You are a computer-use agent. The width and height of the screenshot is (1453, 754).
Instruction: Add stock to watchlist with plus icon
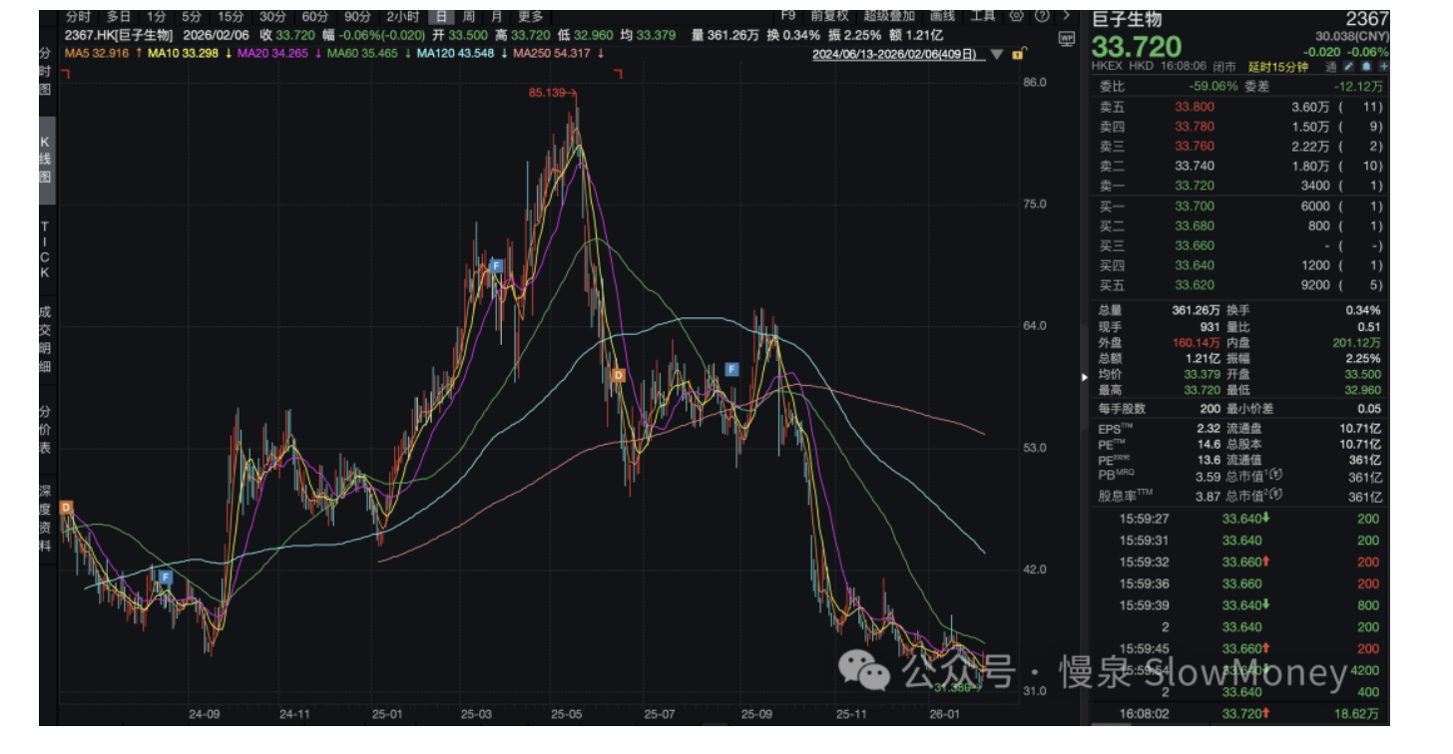coord(1383,67)
